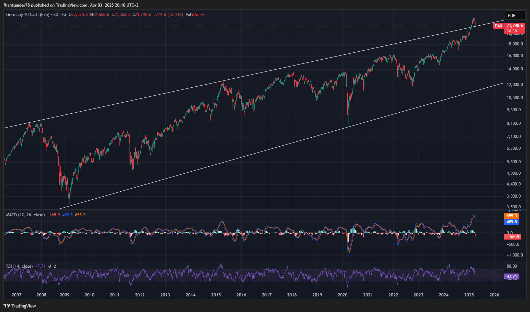Click the 2014 label on time axis
530x312 pixels.
[x=190, y=295]
